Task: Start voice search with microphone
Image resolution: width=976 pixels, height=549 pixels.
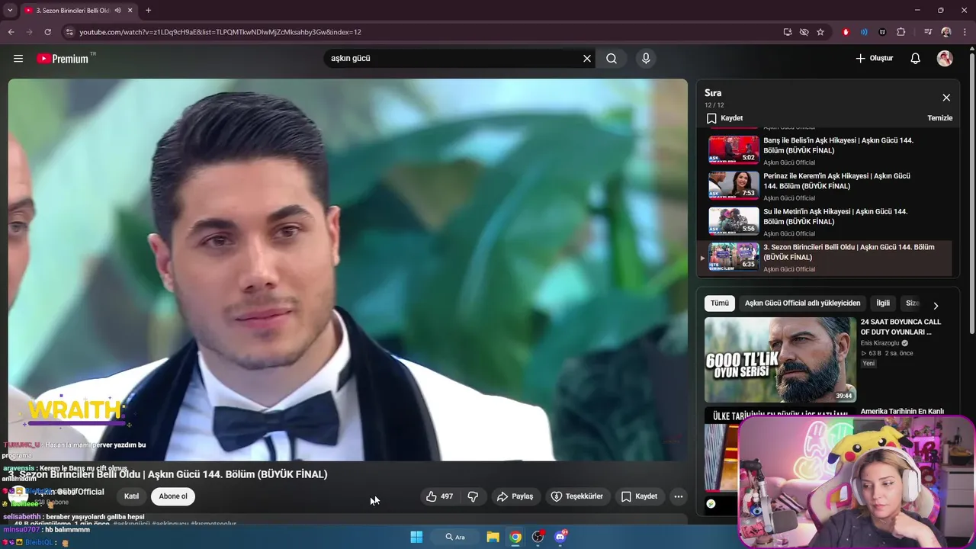Action: click(x=646, y=59)
